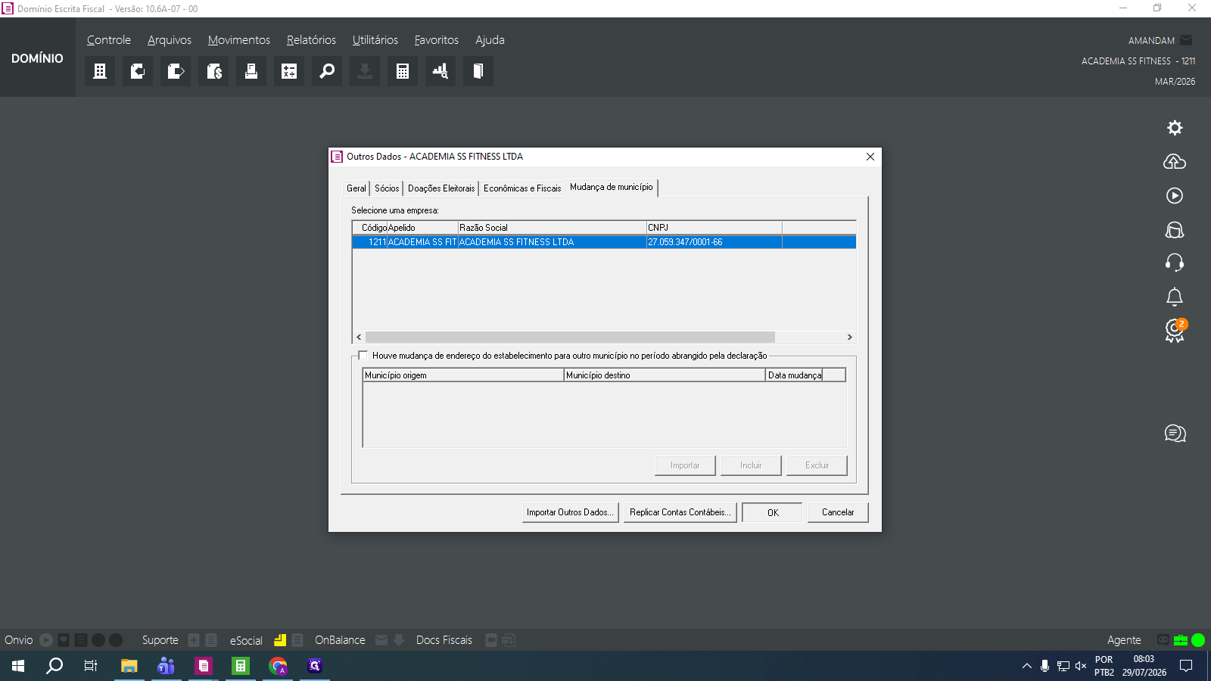Click the Cancelar button
This screenshot has height=681, width=1211.
pyautogui.click(x=838, y=512)
